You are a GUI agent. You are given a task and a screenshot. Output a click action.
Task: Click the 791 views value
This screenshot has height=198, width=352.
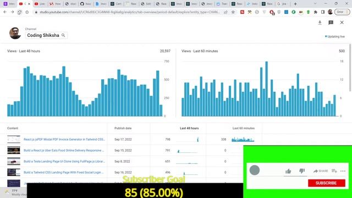click(x=167, y=150)
